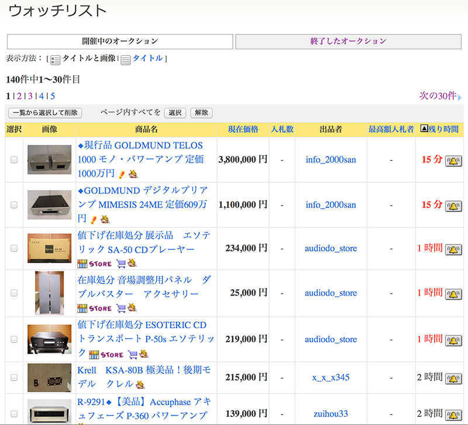Click MIMESIS 24ME thumbnail image
The width and height of the screenshot is (468, 425).
(x=50, y=205)
